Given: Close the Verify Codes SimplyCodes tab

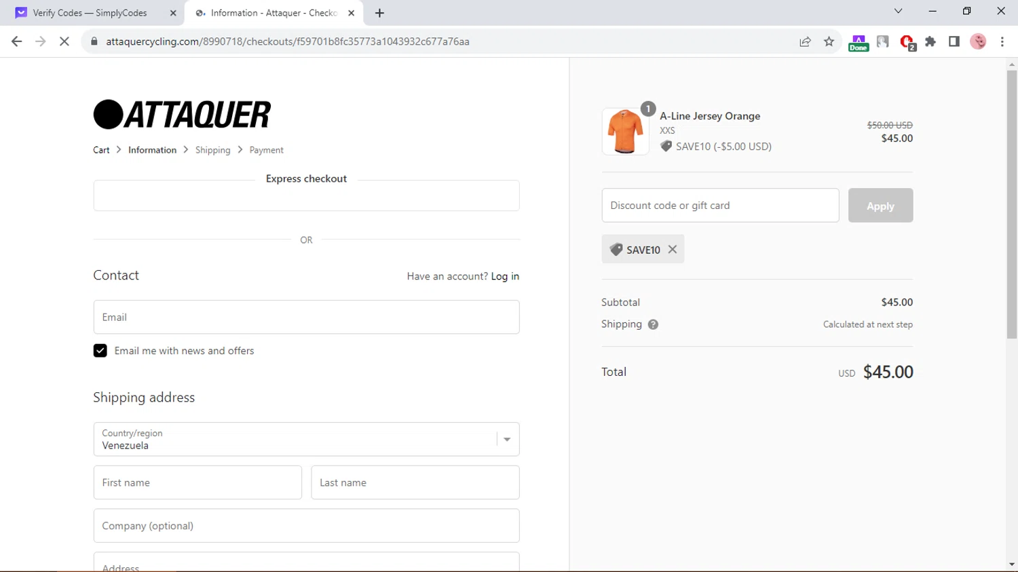Looking at the screenshot, I should (173, 13).
